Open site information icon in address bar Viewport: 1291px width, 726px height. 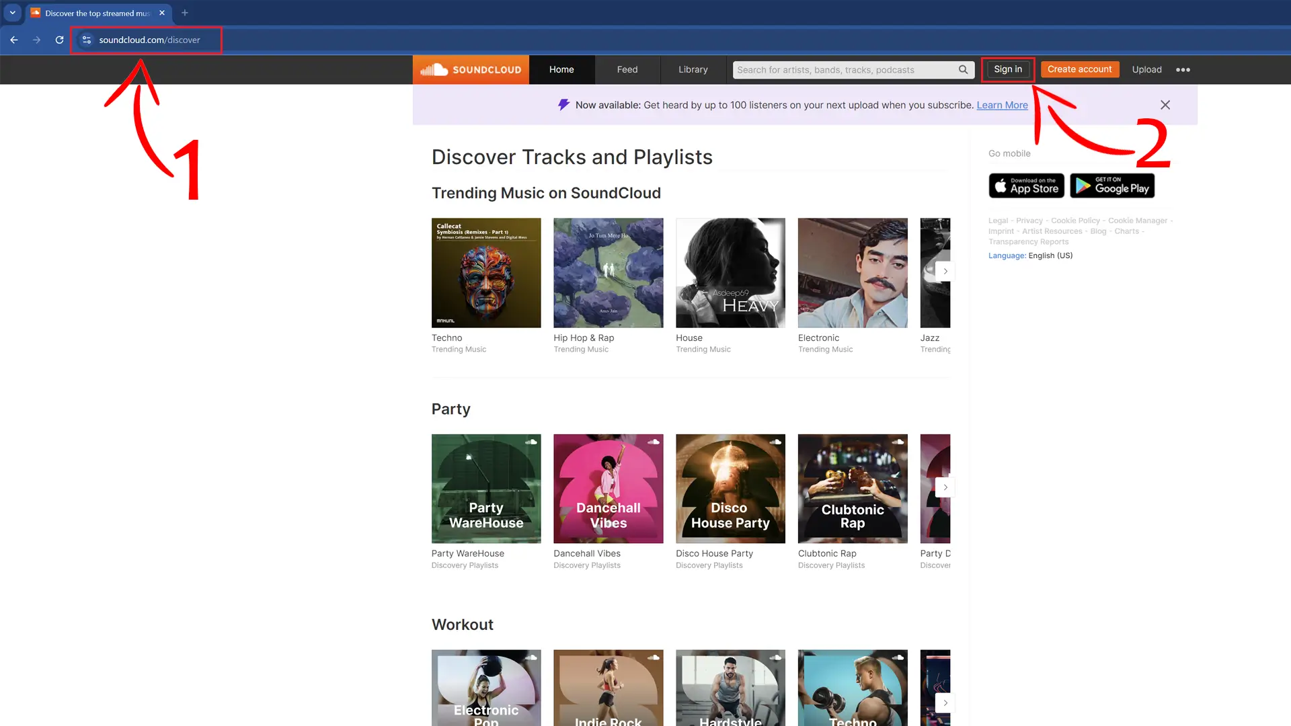(x=87, y=40)
